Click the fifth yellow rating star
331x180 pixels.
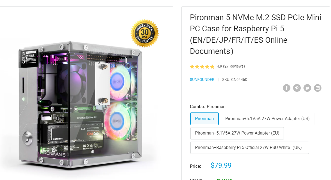pyautogui.click(x=212, y=66)
